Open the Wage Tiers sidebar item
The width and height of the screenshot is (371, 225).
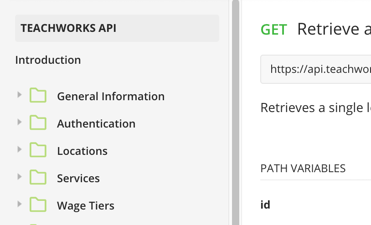pyautogui.click(x=86, y=205)
